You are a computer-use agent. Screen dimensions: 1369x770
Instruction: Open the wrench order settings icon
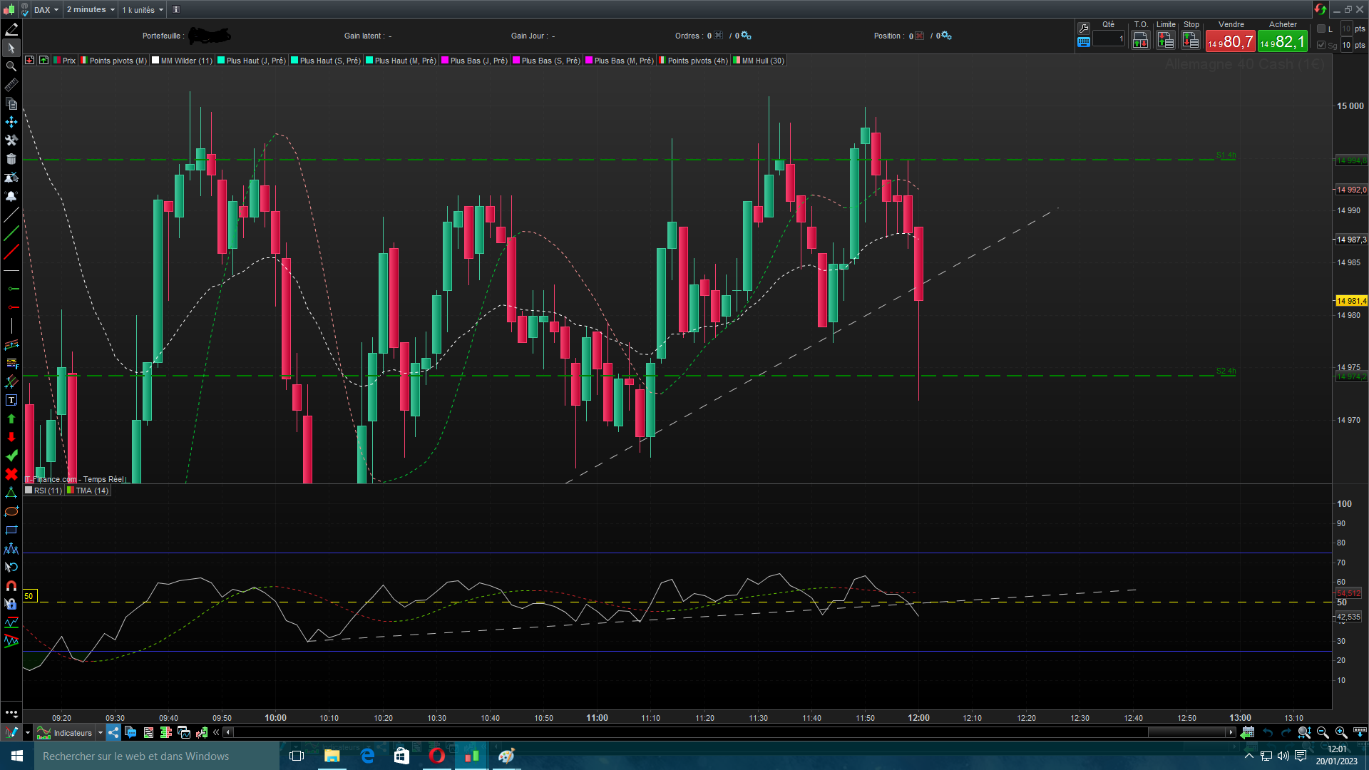coord(1084,28)
